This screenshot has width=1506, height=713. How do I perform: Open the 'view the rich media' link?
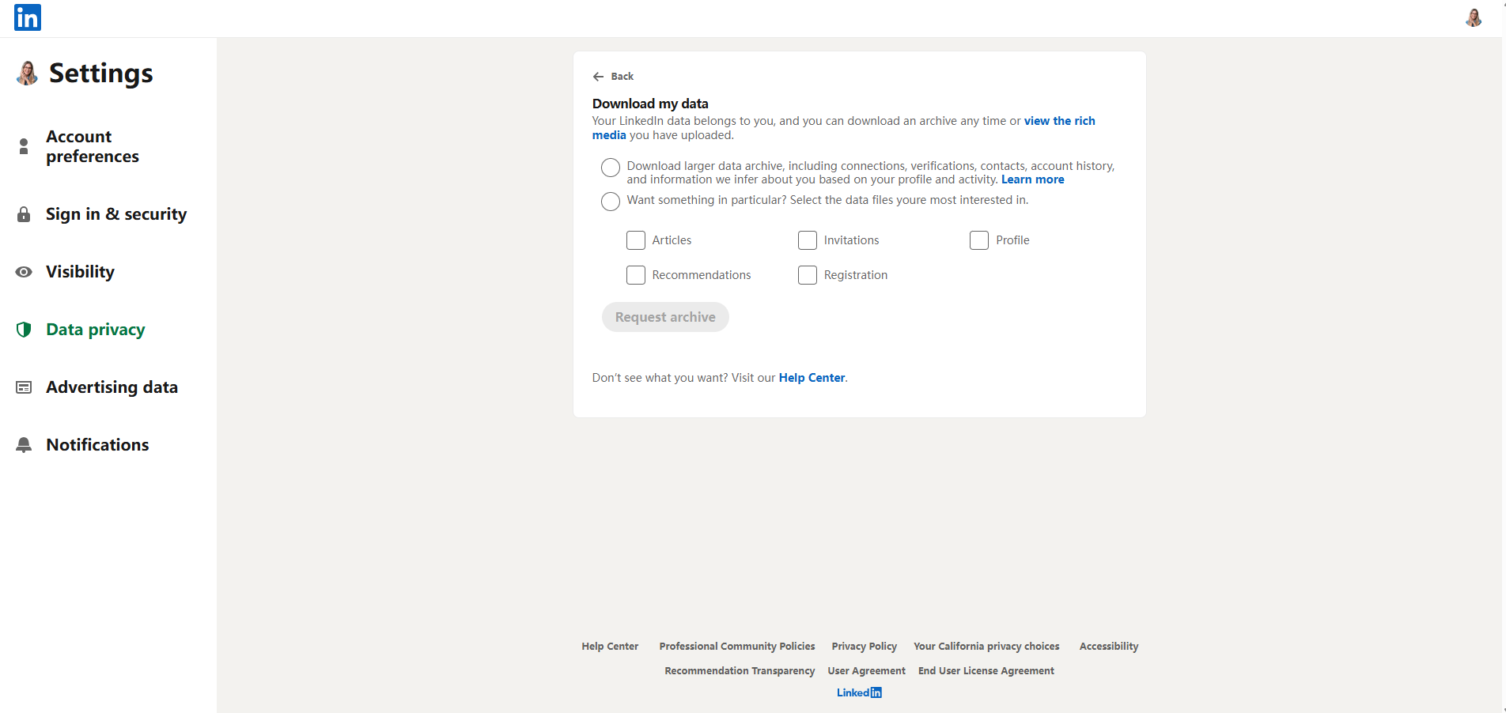pos(844,128)
